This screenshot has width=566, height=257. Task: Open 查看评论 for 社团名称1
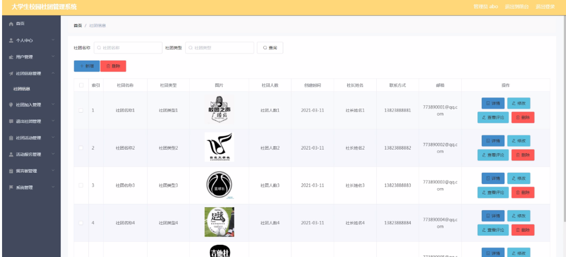tap(493, 117)
